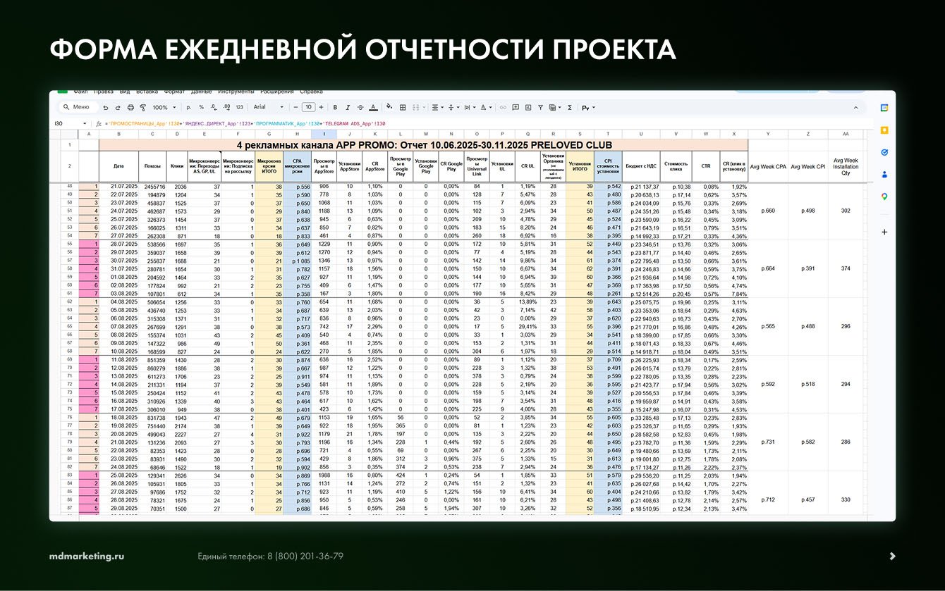
Task: Select the Avg Week CPA value р.660
Action: coord(769,211)
